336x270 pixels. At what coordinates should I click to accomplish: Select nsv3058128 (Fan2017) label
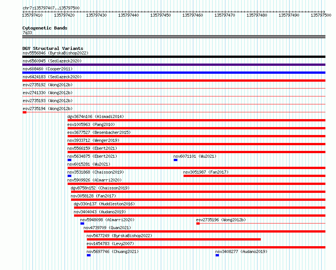(93, 196)
